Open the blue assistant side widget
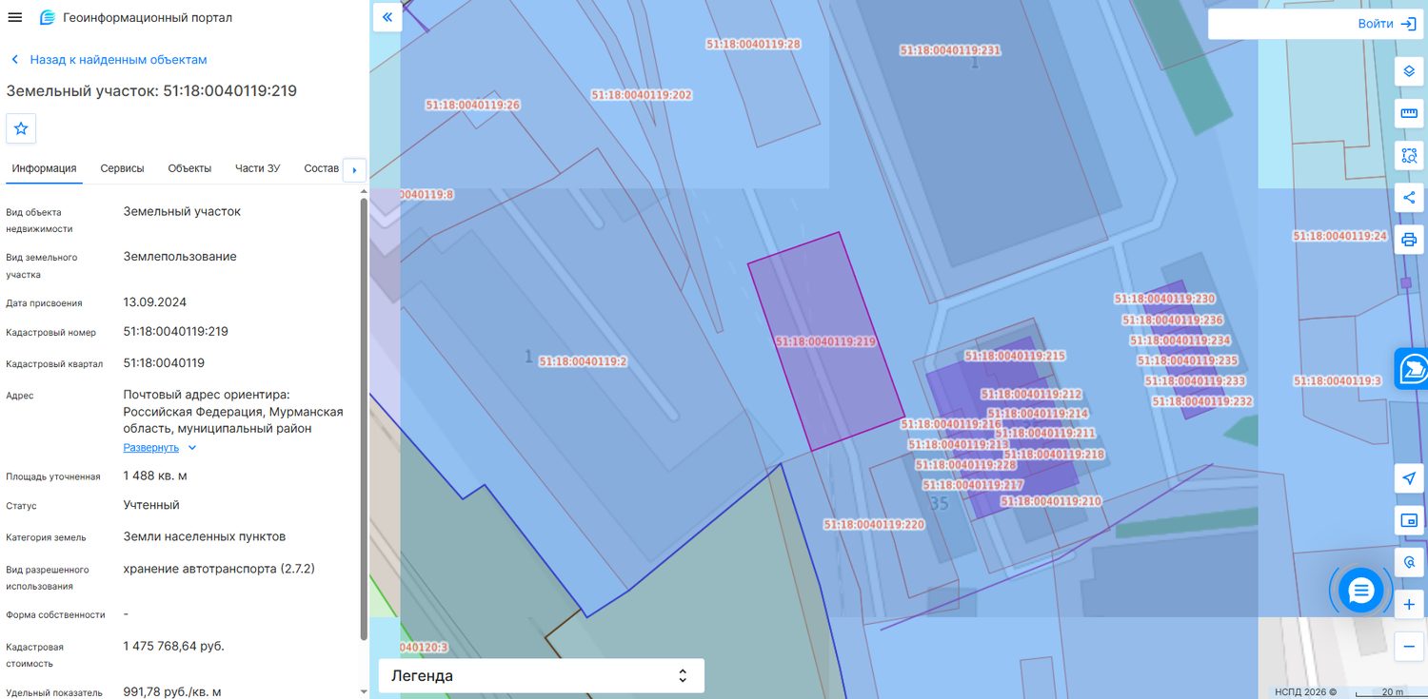This screenshot has height=699, width=1428. pos(1412,369)
